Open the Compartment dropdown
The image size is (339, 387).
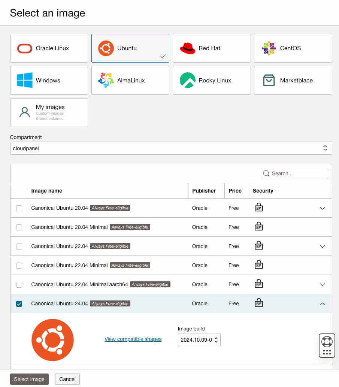[171, 148]
